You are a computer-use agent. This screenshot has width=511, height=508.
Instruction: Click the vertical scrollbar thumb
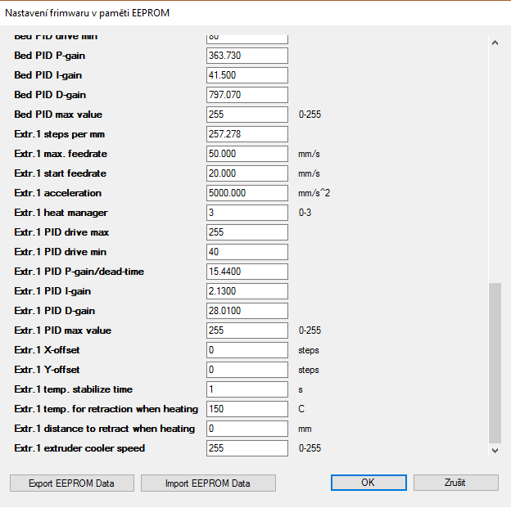494,362
